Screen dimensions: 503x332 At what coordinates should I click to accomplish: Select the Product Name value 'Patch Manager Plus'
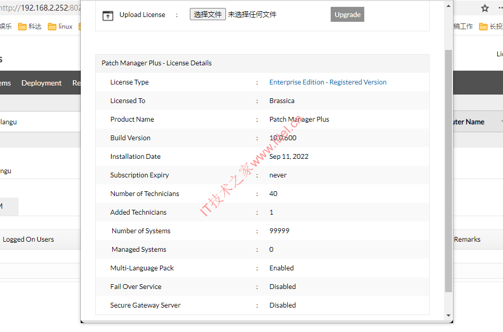pos(299,119)
